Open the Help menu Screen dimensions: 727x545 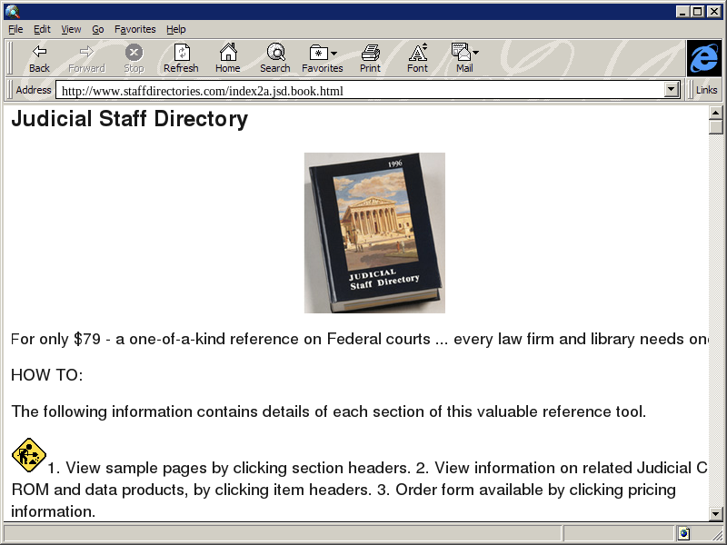[175, 29]
